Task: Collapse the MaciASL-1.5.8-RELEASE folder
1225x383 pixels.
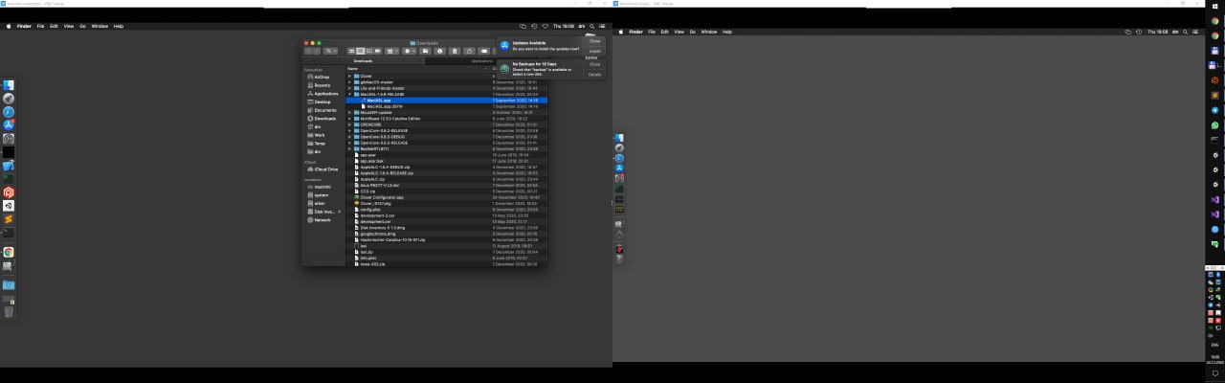Action: coord(349,94)
